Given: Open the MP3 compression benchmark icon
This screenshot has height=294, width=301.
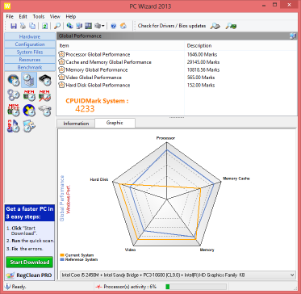Looking at the screenshot, I should (14, 126).
